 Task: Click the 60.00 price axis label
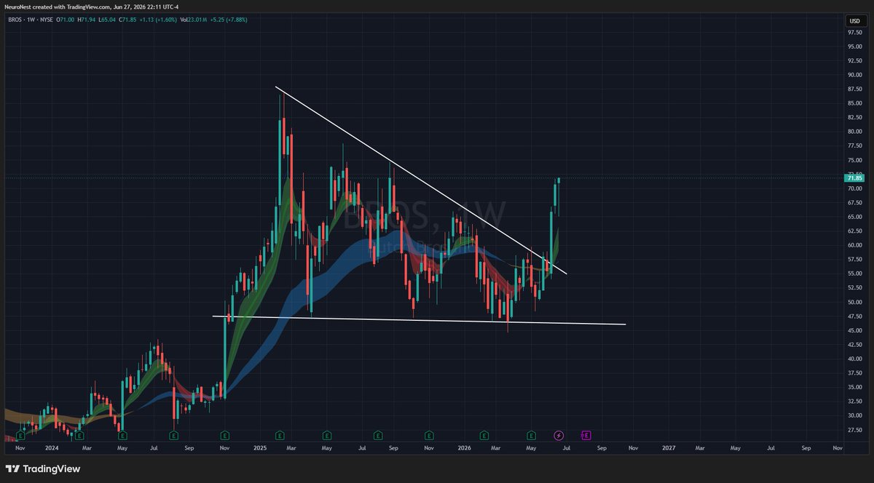[854, 245]
